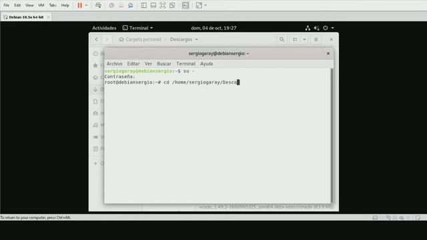Go forward in Files window
Viewport: 427px width, 240px height.
tap(107, 39)
